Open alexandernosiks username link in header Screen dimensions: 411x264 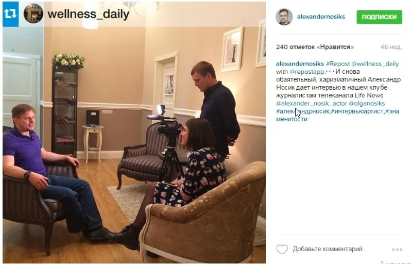pos(321,17)
